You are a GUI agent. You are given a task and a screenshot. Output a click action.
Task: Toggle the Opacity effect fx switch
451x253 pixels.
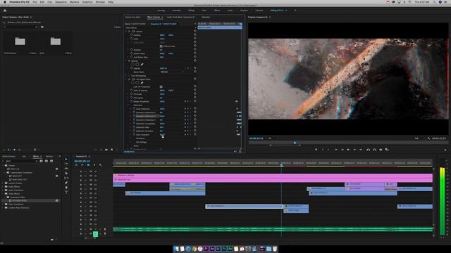pyautogui.click(x=129, y=61)
